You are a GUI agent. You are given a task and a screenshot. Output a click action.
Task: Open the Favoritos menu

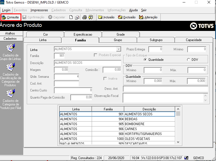21,10
